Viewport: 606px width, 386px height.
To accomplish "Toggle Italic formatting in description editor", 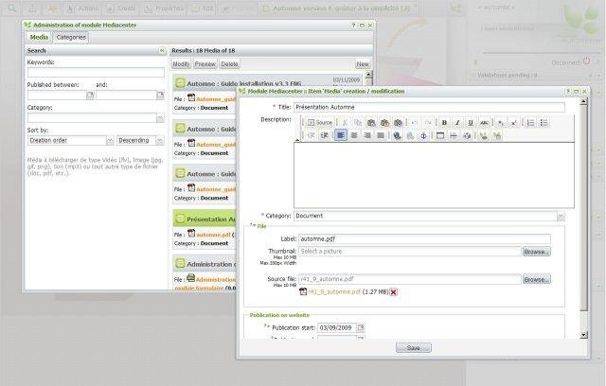I will [x=457, y=123].
